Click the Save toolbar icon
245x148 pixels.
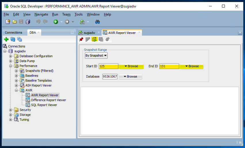(21, 22)
